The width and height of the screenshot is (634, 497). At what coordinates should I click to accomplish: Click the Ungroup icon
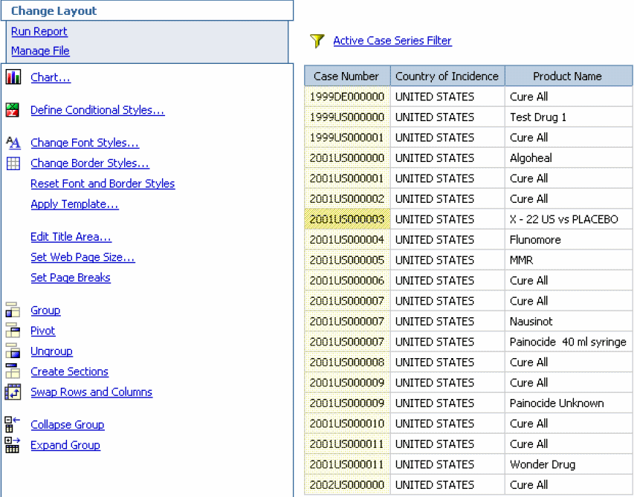point(13,351)
